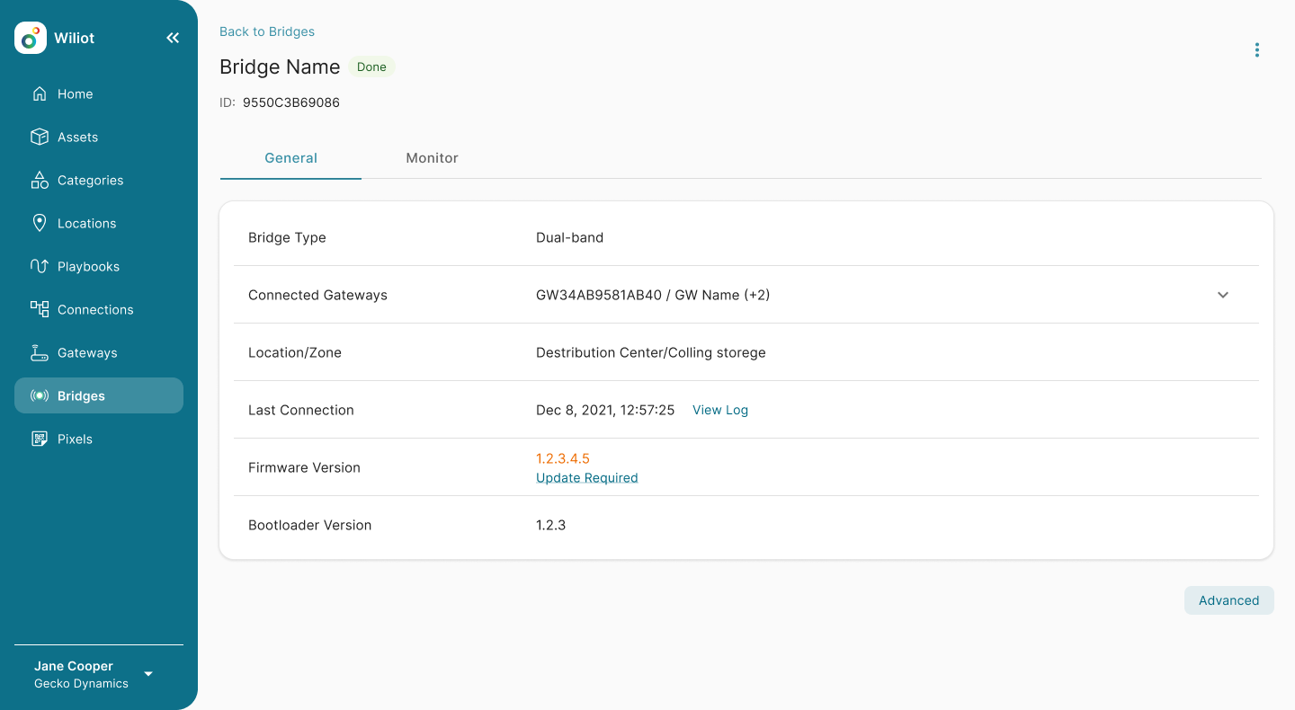
Task: Switch to the Monitor tab
Action: (432, 158)
